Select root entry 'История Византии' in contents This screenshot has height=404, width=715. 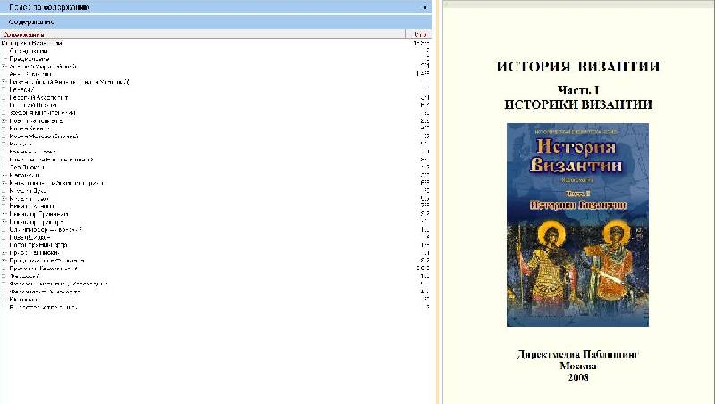click(32, 44)
